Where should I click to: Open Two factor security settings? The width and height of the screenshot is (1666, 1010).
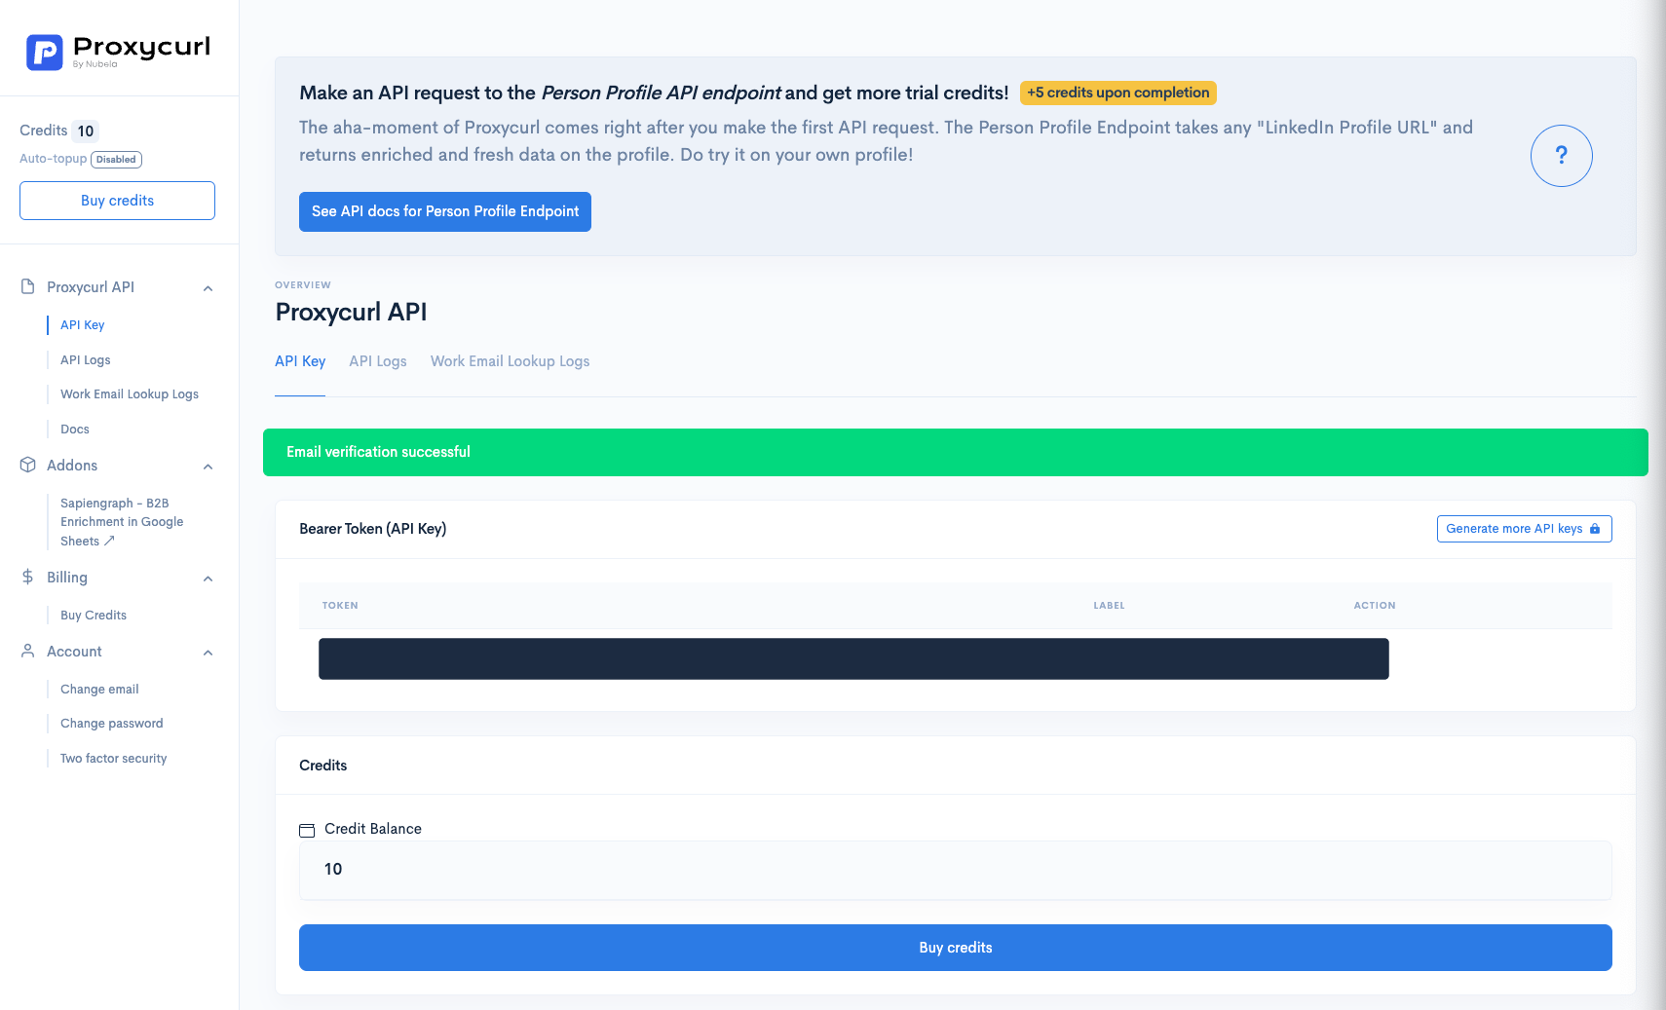click(114, 759)
